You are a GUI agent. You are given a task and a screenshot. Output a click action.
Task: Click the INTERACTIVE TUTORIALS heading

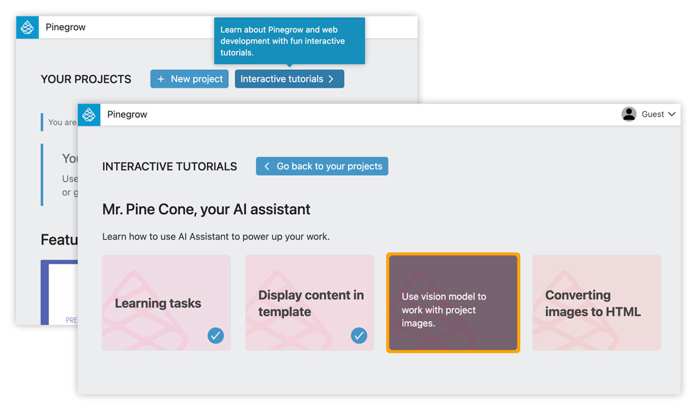tap(169, 167)
